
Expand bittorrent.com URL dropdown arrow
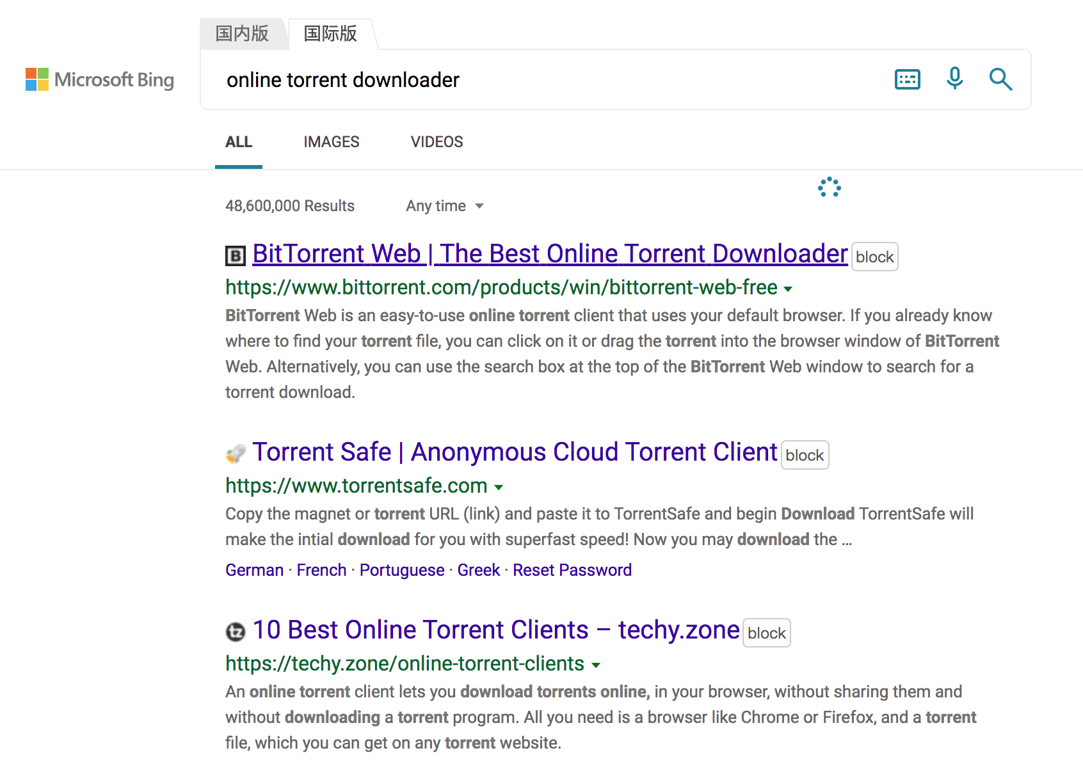788,289
